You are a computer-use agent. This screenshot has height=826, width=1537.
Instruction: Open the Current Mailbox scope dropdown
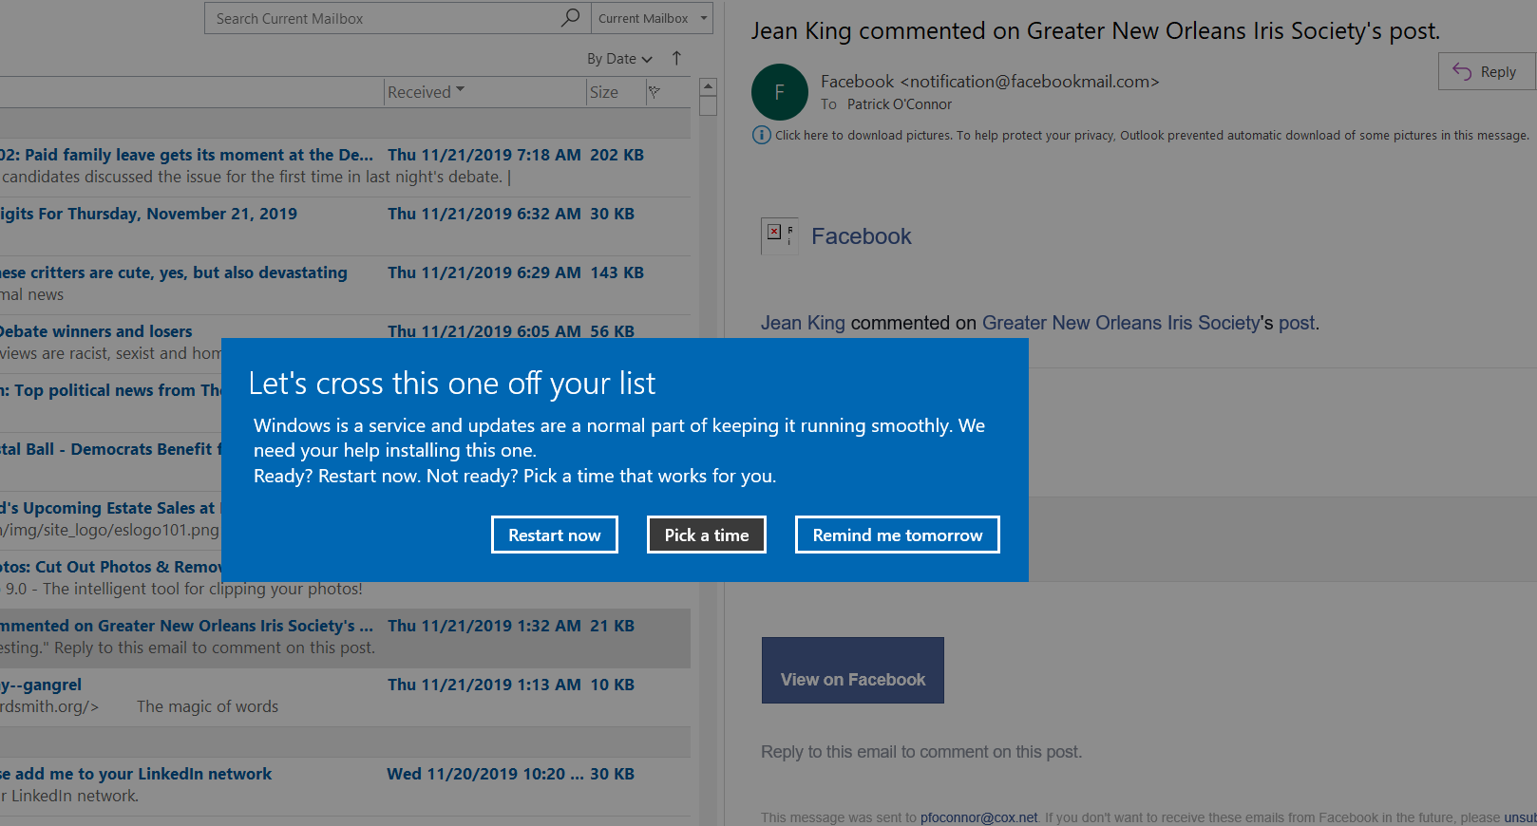click(x=652, y=18)
